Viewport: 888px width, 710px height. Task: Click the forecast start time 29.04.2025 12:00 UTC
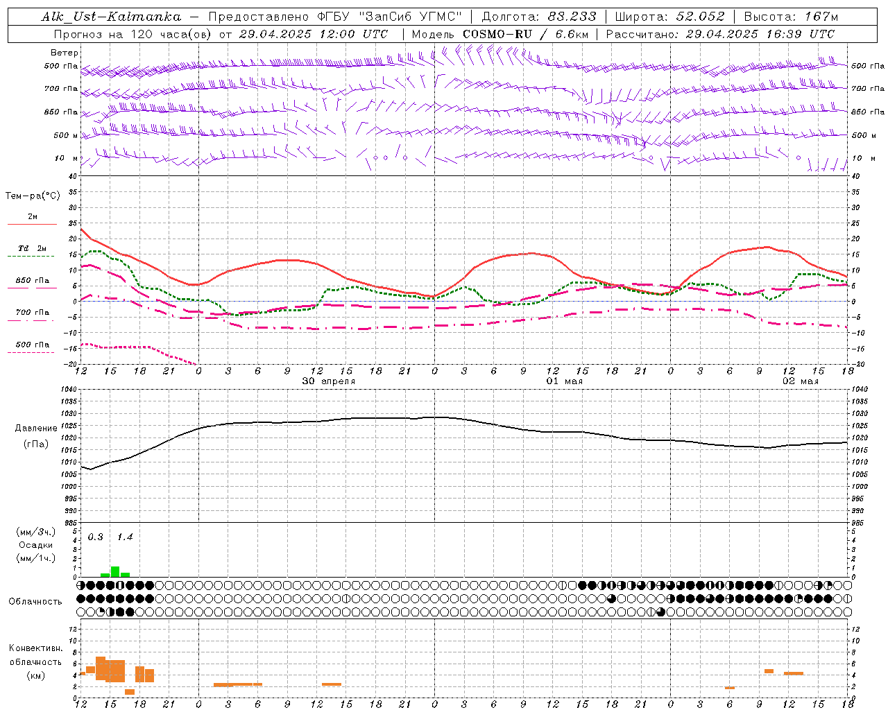coord(314,34)
